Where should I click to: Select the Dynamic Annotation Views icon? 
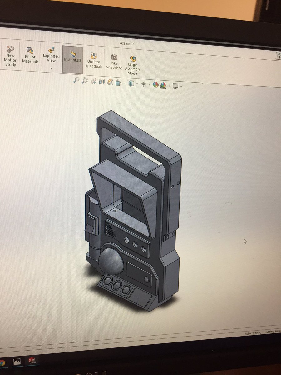pyautogui.click(x=110, y=82)
